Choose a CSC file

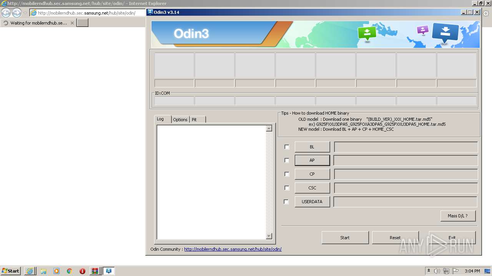312,188
